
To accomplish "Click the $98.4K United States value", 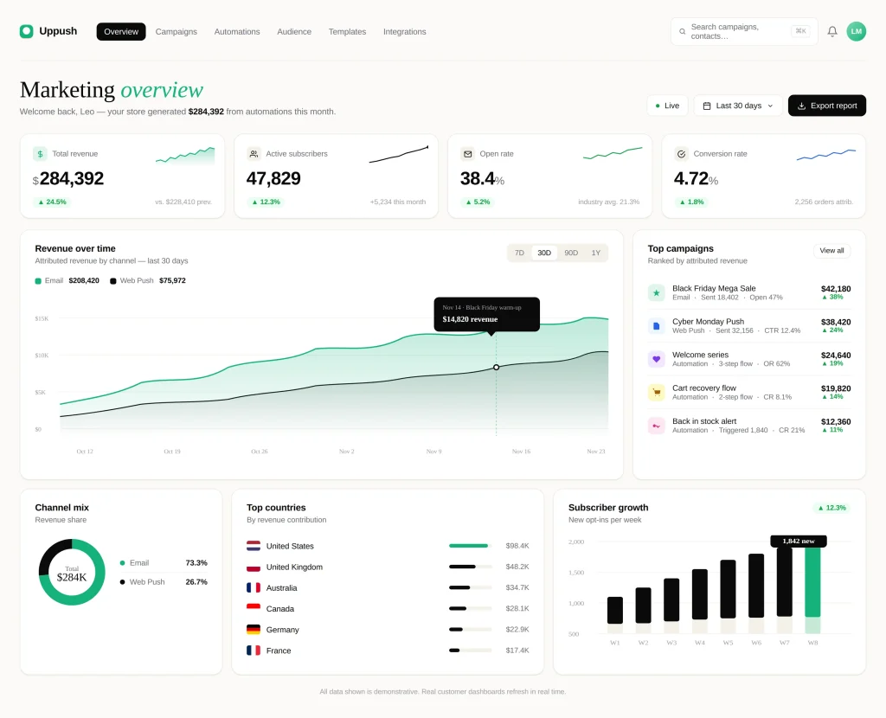I will tap(517, 546).
